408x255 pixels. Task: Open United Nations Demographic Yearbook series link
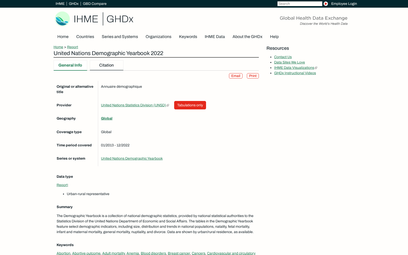[x=132, y=159]
